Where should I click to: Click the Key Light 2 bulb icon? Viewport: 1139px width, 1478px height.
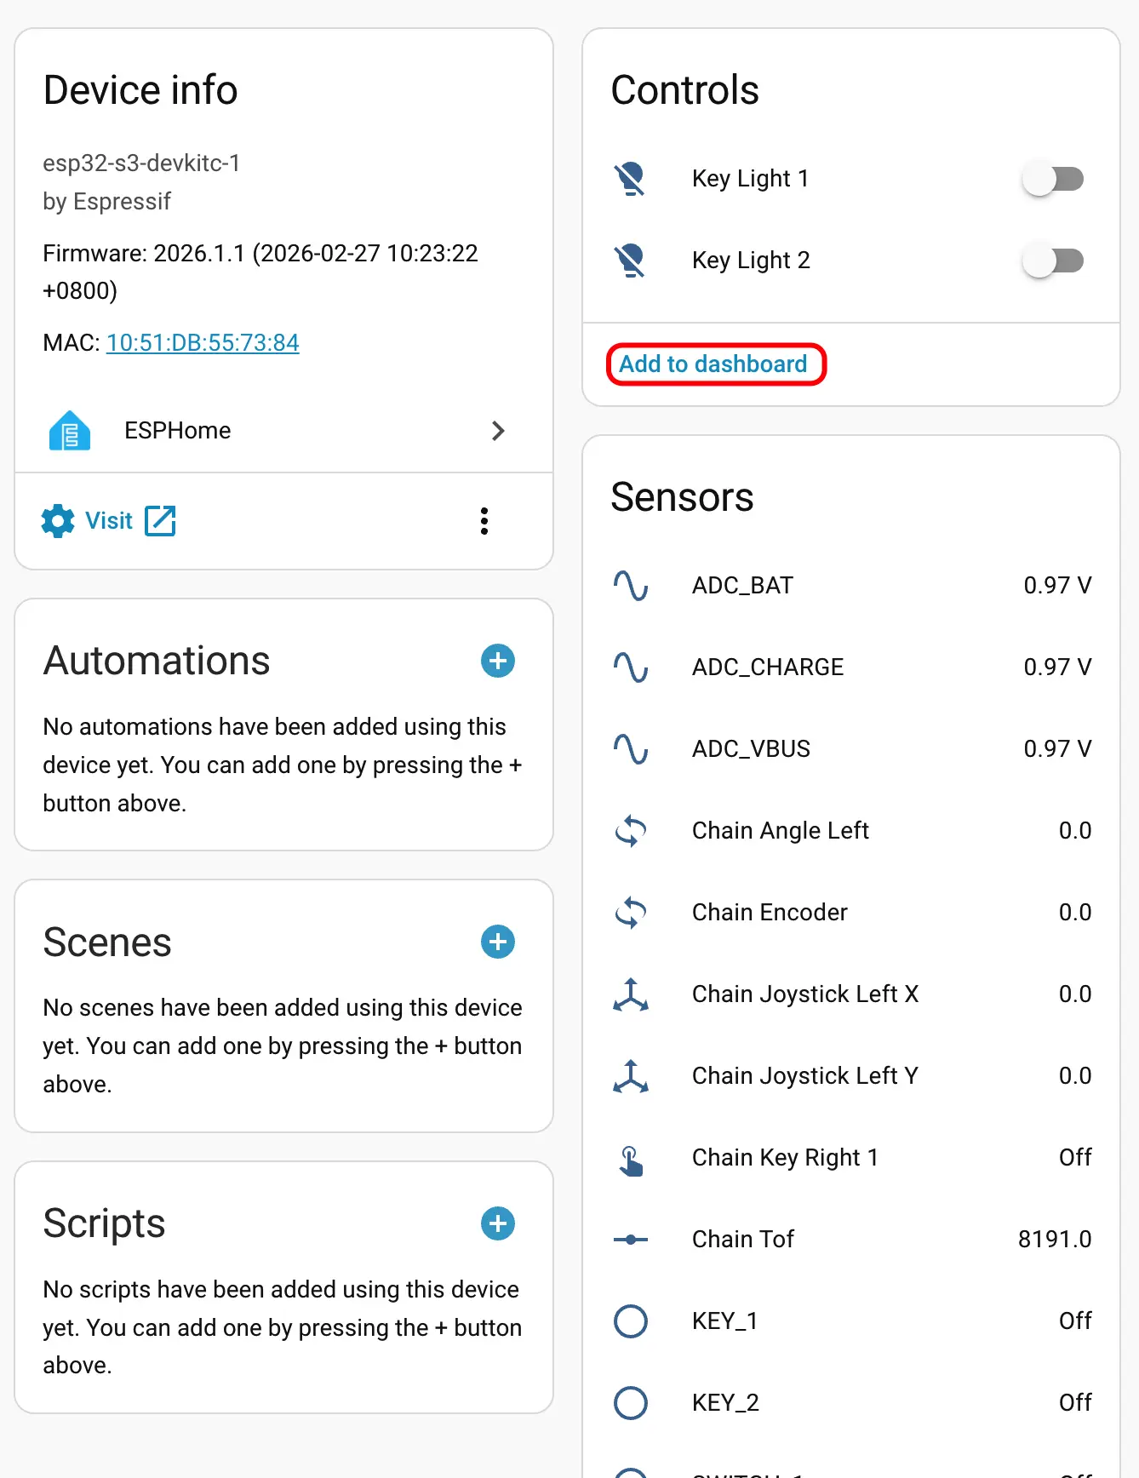(x=631, y=261)
